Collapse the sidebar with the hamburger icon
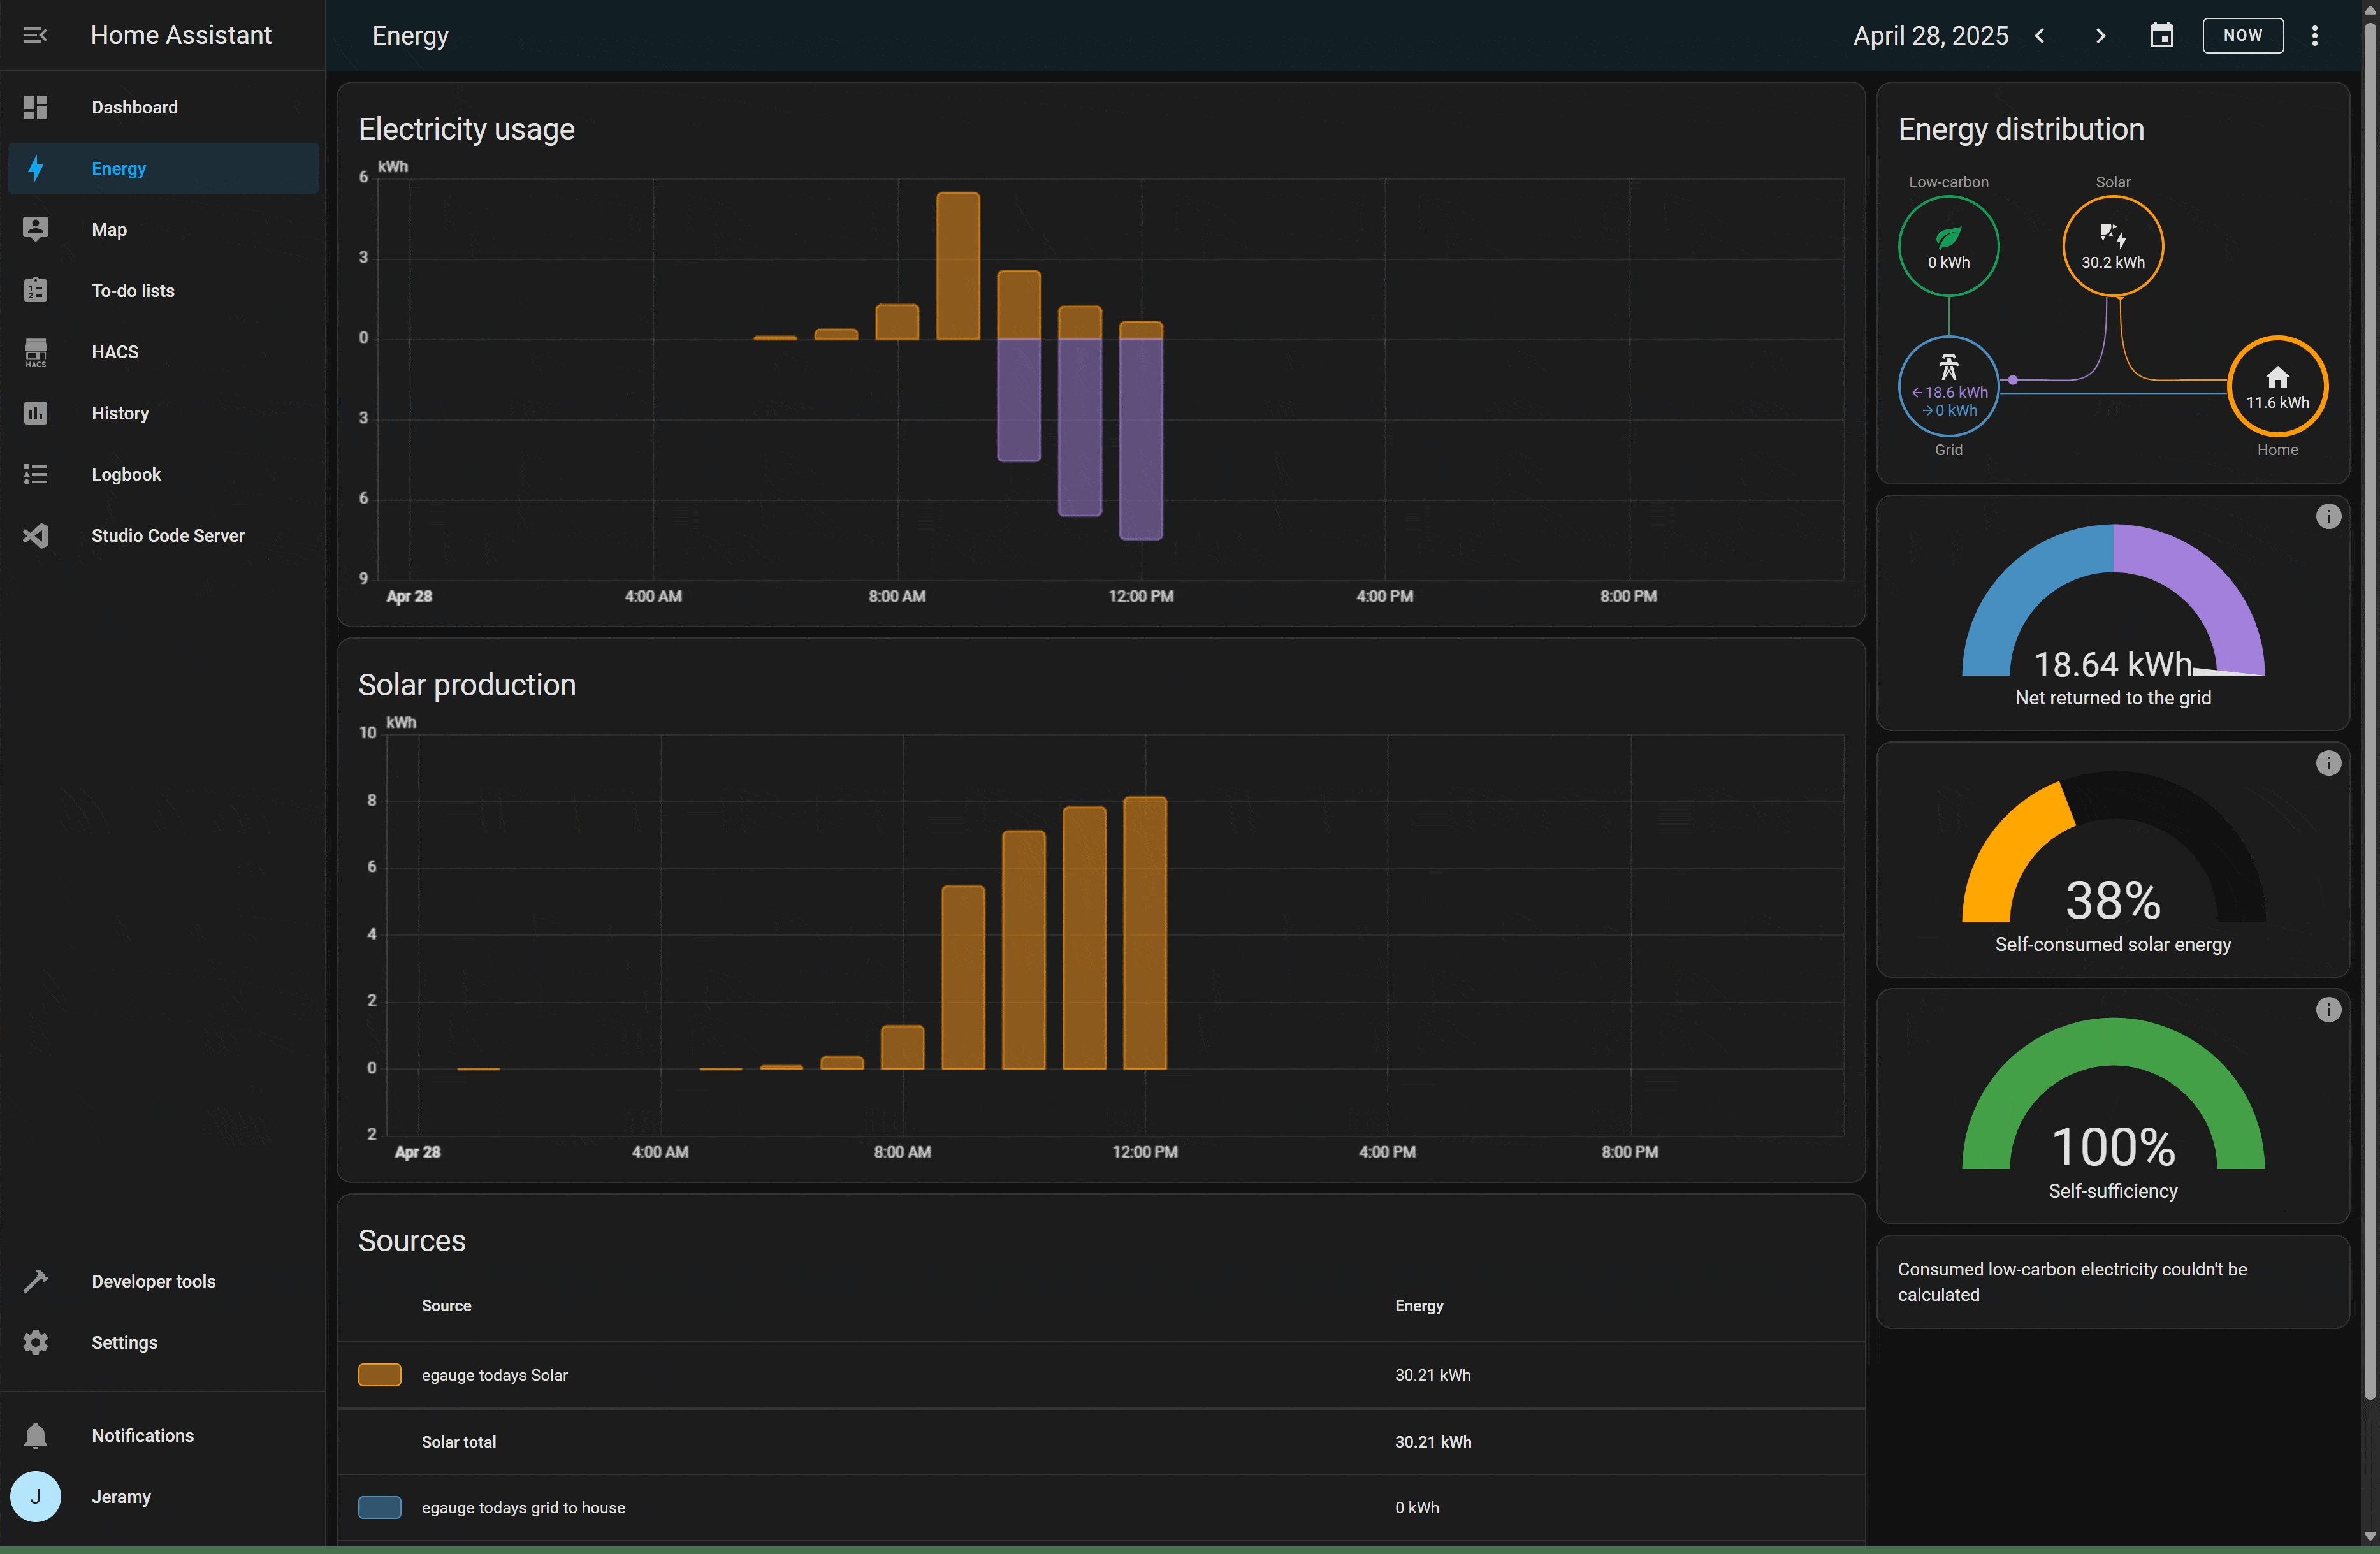 click(35, 35)
